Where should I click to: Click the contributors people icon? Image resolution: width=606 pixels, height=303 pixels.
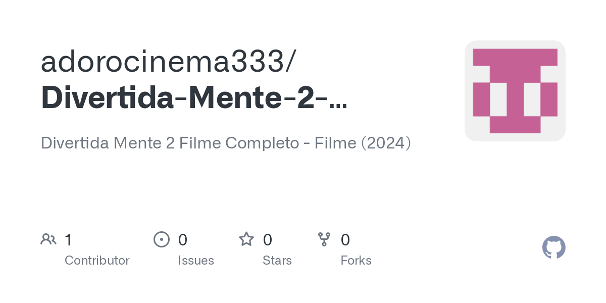pyautogui.click(x=48, y=239)
